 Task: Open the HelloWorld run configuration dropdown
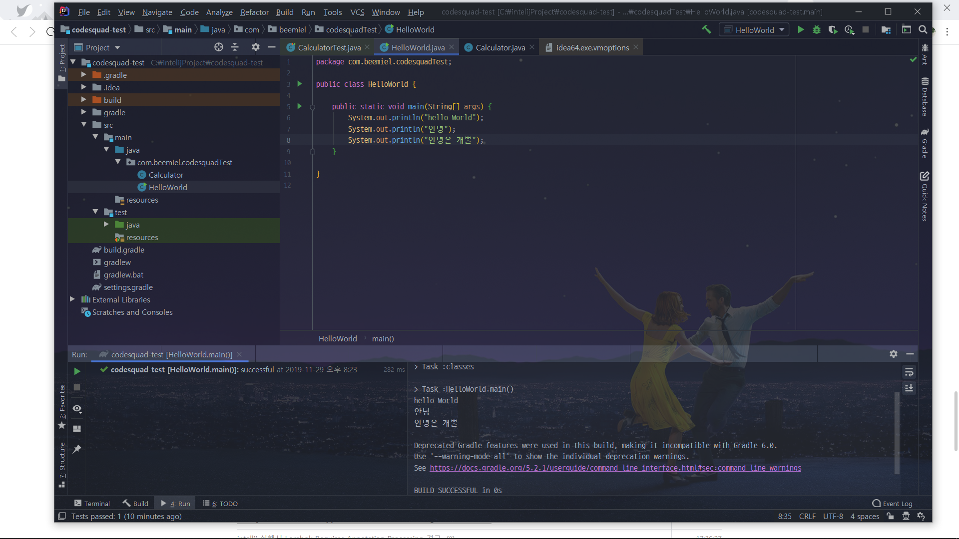coord(754,30)
